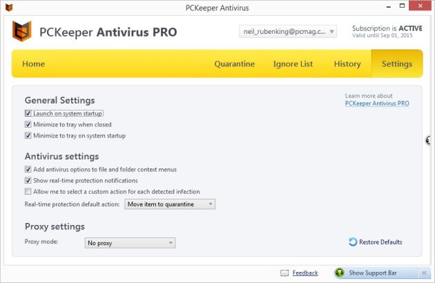
Task: Click Real-time protection default action label
Action: point(72,204)
